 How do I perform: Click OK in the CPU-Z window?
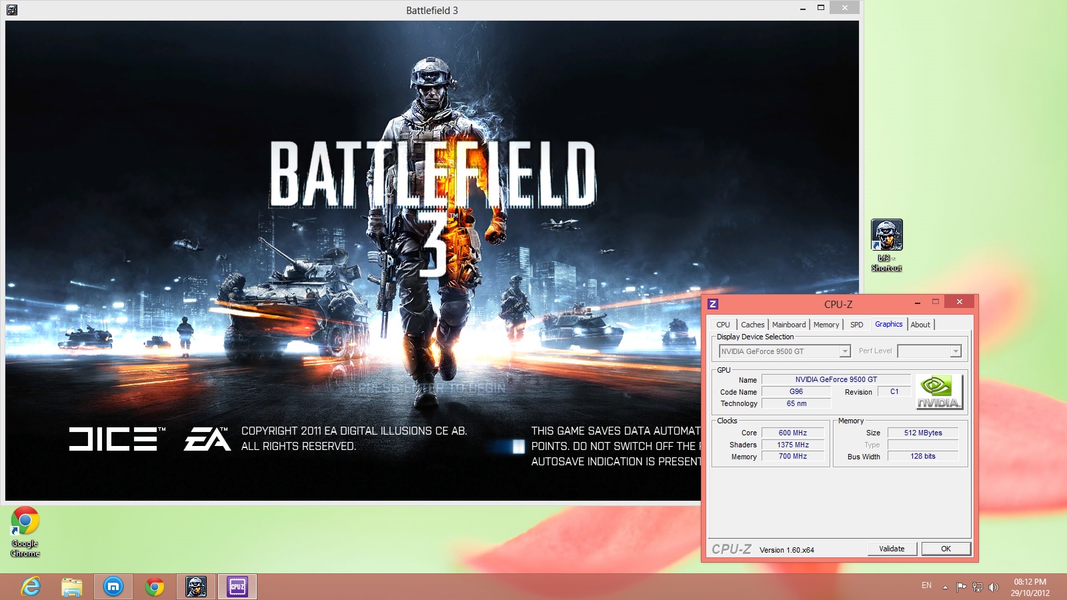click(946, 549)
